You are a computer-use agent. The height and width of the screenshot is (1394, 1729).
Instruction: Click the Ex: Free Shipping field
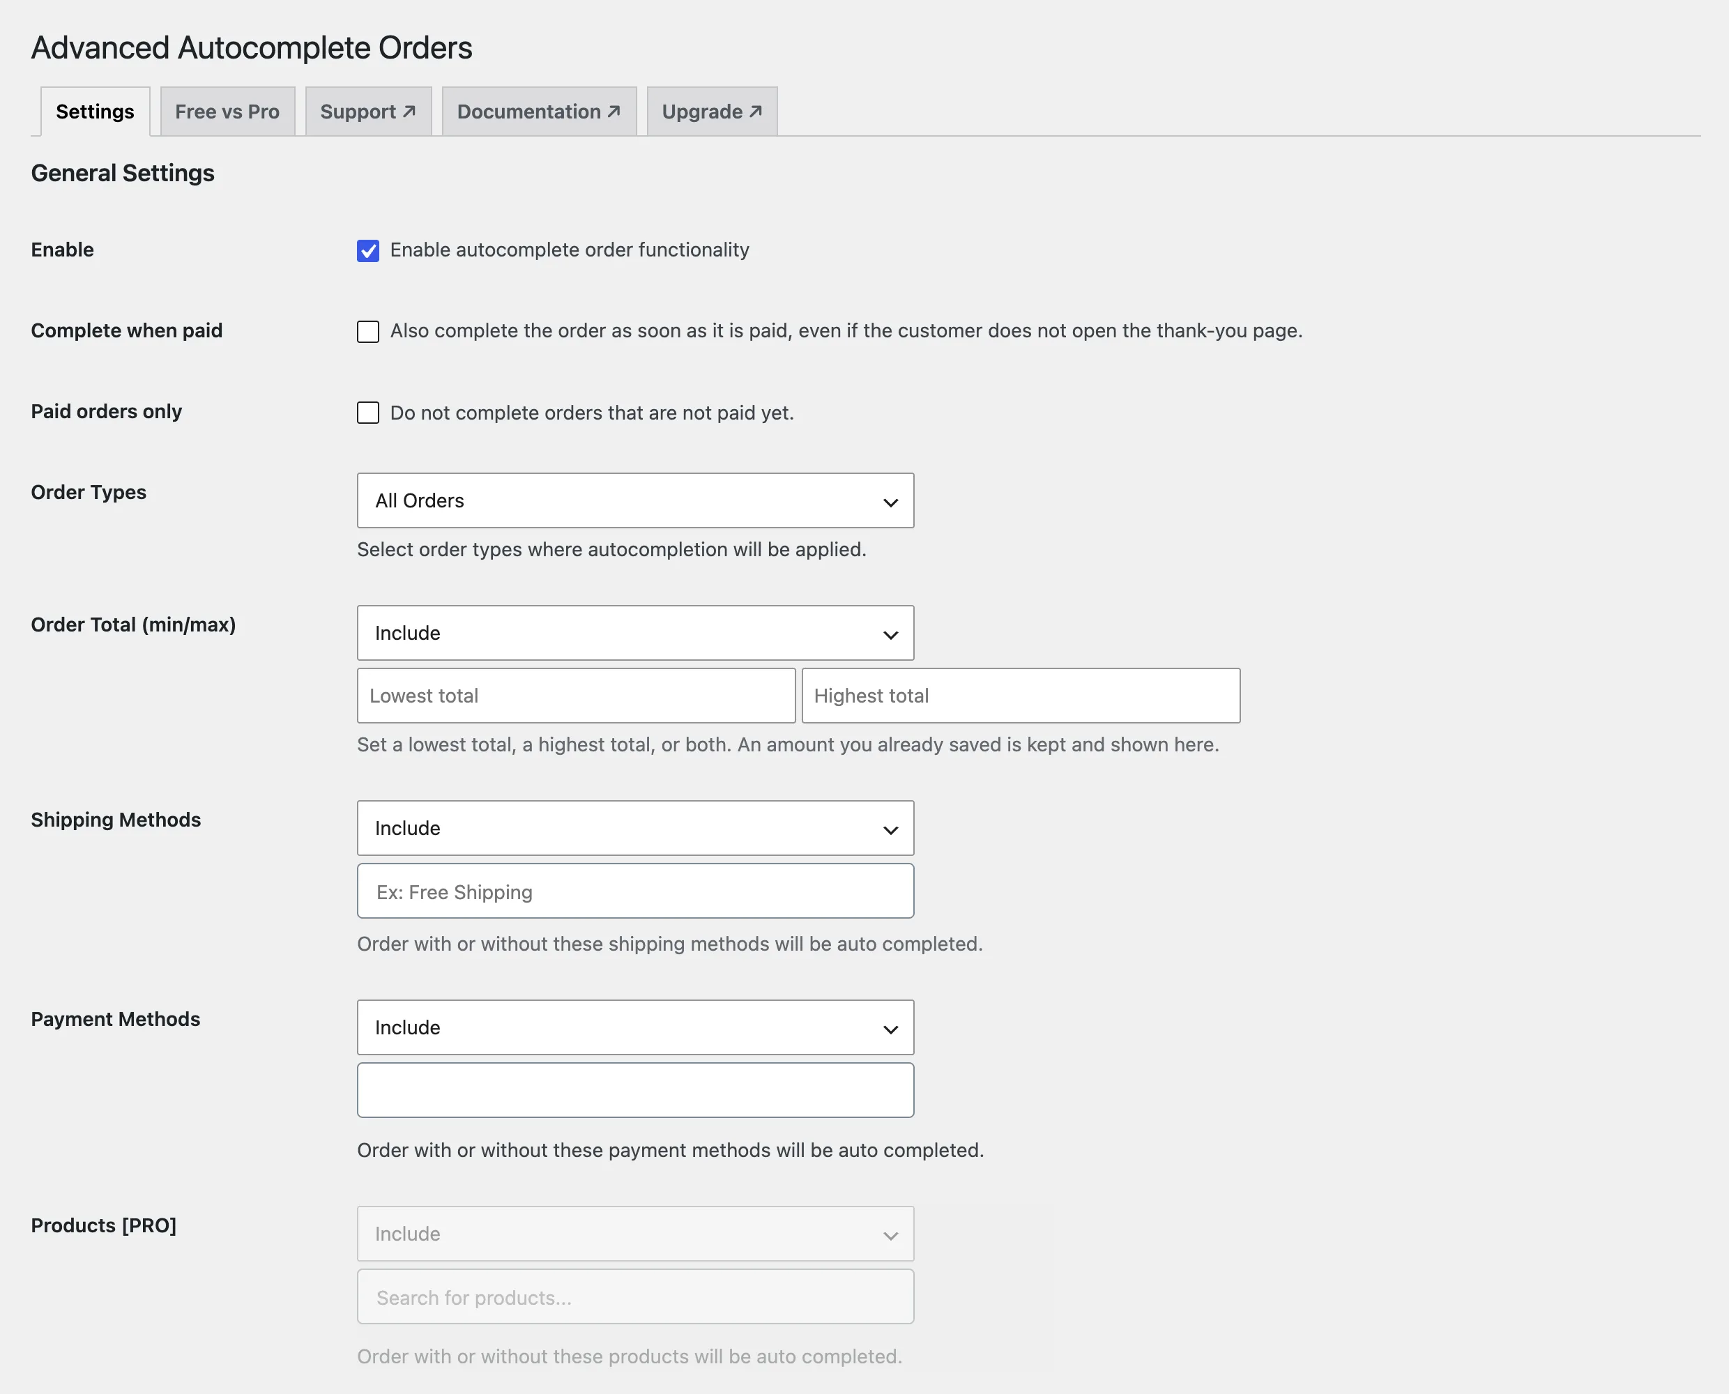(x=635, y=891)
